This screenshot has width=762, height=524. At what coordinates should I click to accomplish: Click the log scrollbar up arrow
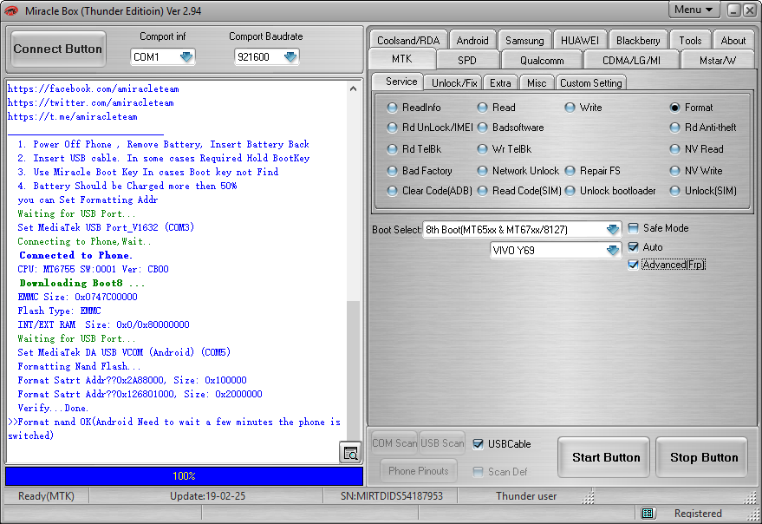(x=354, y=88)
